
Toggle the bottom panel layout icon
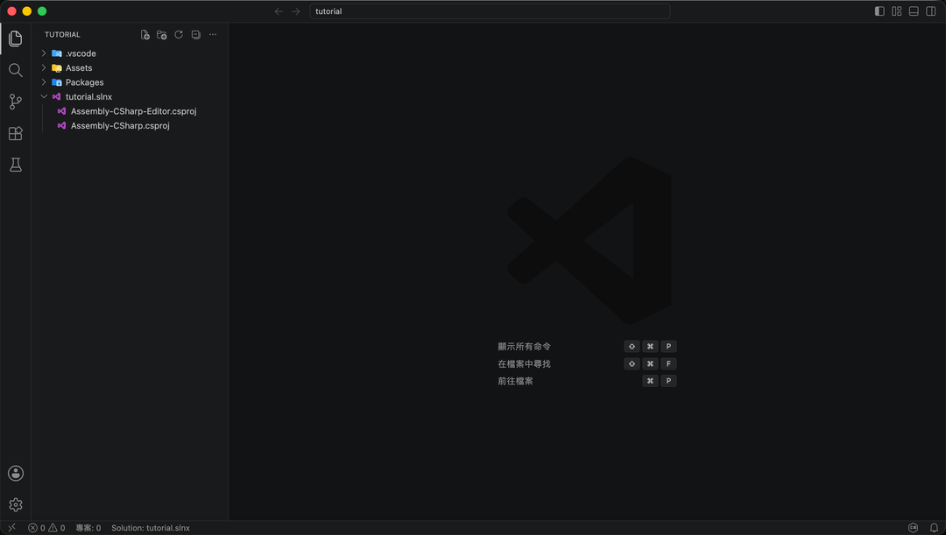pyautogui.click(x=914, y=11)
